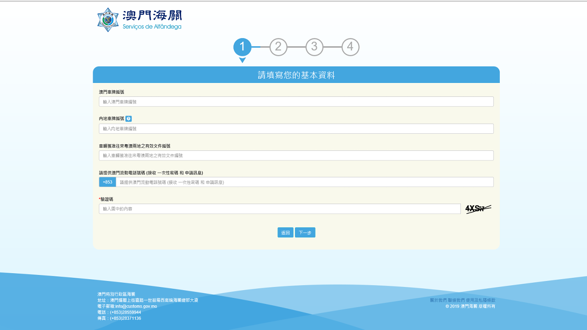
Task: Click the Macao Customs logo
Action: [139, 20]
